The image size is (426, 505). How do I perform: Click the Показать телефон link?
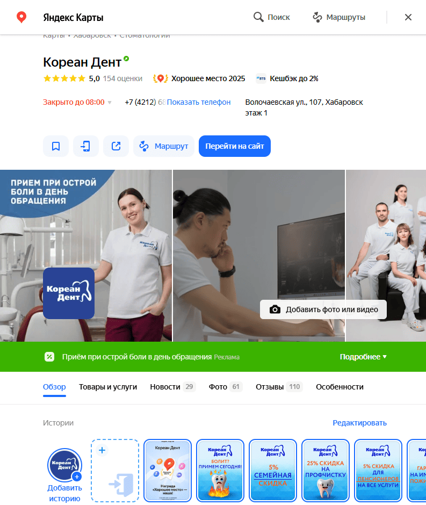[198, 102]
